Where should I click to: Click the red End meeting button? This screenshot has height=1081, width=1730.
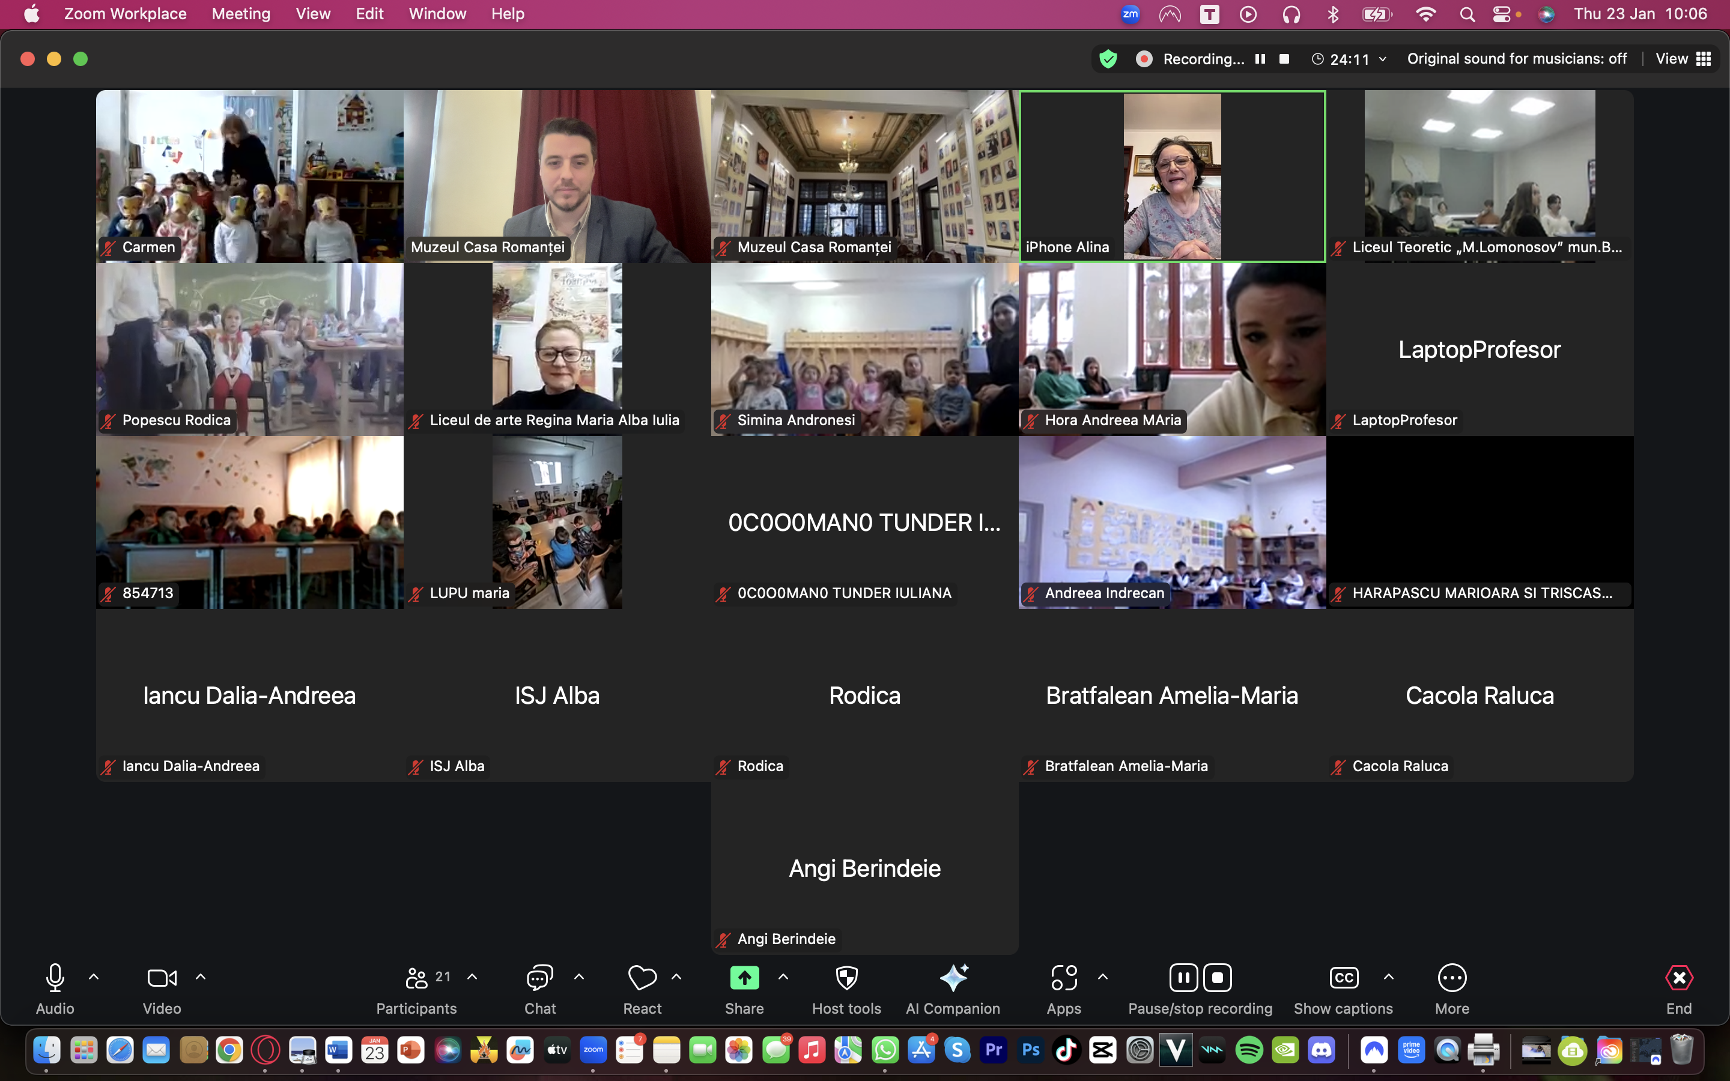click(x=1678, y=978)
